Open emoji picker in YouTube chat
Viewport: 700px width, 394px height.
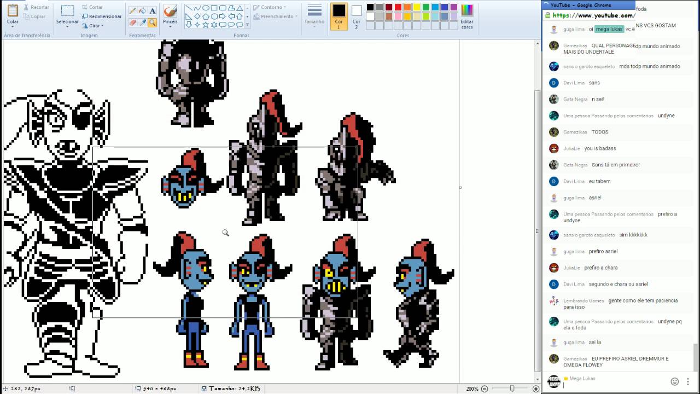click(675, 381)
